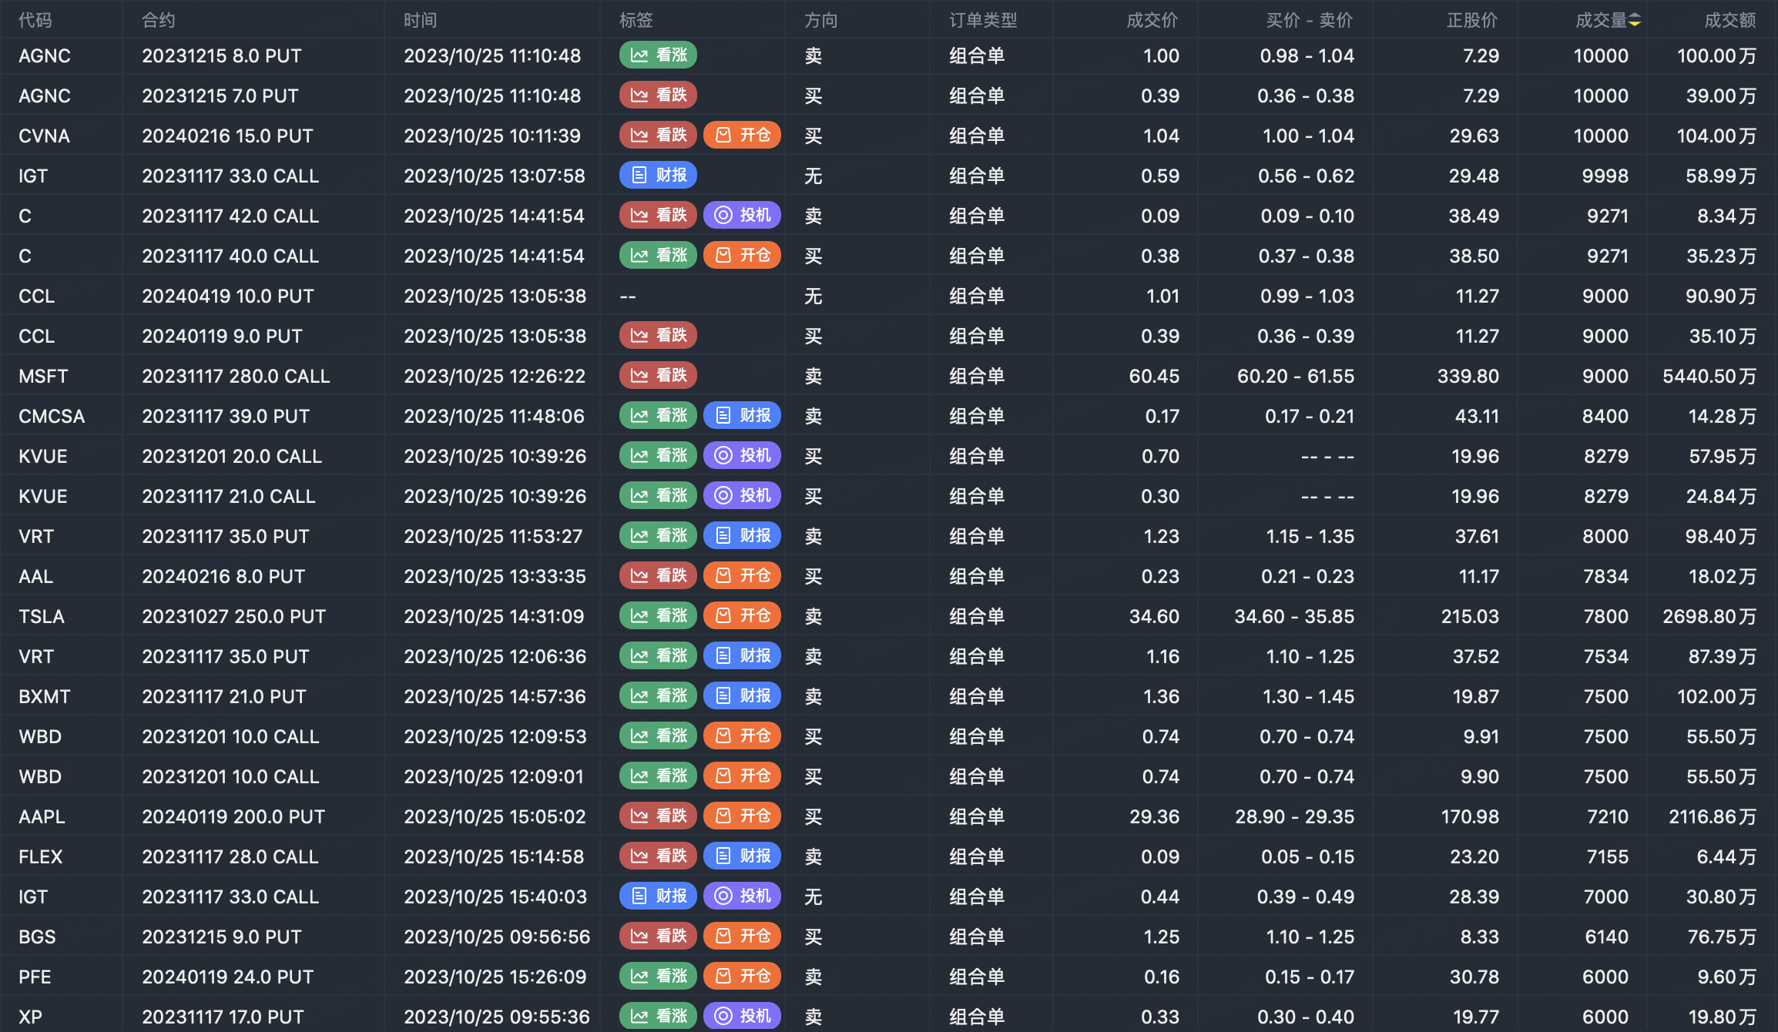Image resolution: width=1778 pixels, height=1032 pixels.
Task: Click the 看跌 tag in AGNC 7.0 PUT row
Action: [658, 95]
